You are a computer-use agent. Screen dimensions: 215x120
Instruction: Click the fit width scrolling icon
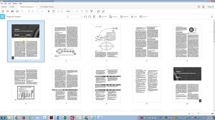click(x=77, y=11)
